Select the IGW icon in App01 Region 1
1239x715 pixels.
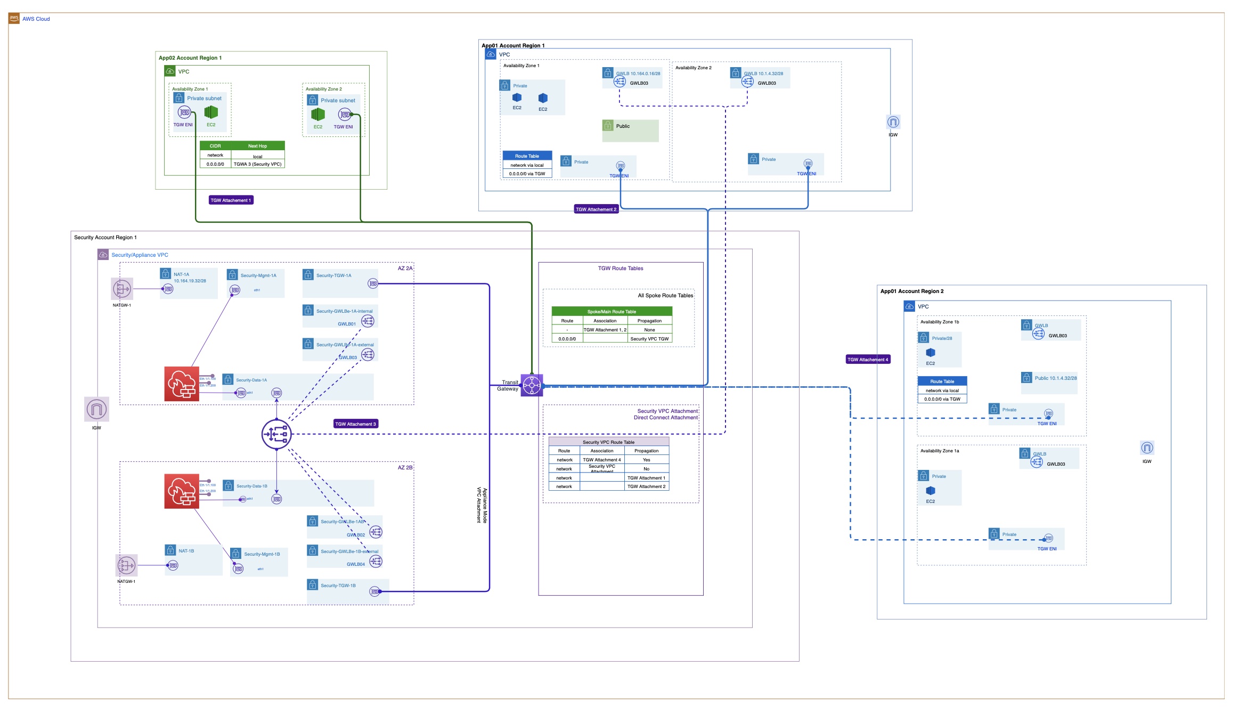(893, 122)
